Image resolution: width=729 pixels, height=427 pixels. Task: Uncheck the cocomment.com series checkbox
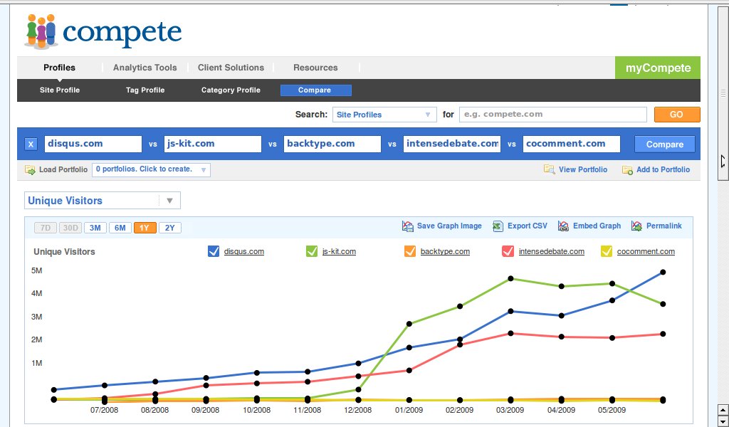coord(607,251)
